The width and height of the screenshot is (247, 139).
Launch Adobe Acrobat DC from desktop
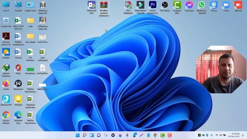point(6,39)
